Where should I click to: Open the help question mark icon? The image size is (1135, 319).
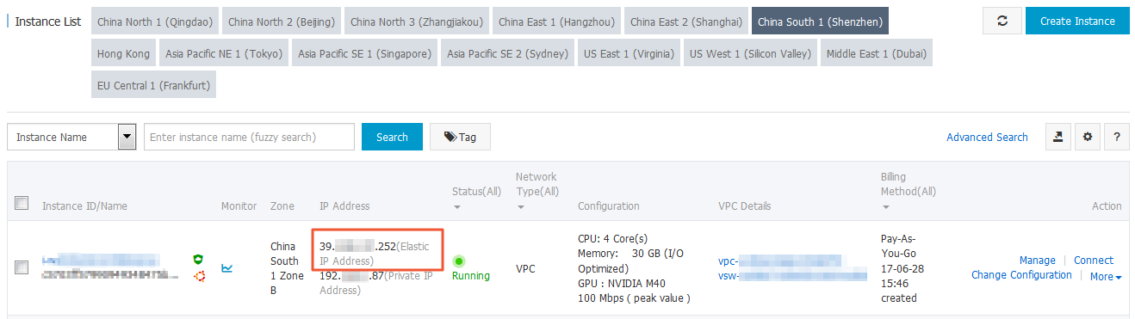[1116, 137]
